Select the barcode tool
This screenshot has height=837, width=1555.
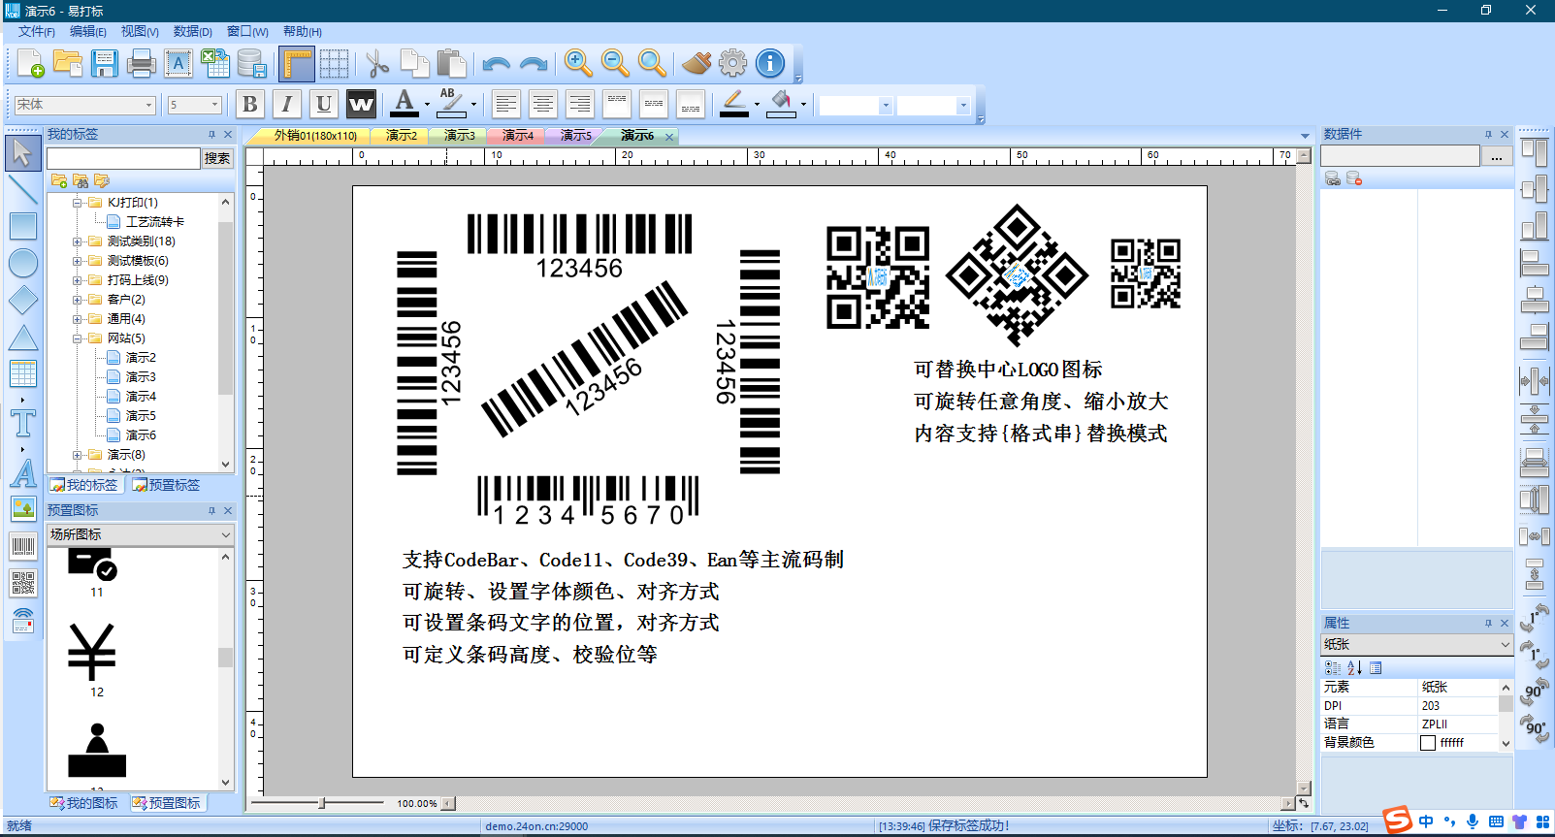(23, 546)
